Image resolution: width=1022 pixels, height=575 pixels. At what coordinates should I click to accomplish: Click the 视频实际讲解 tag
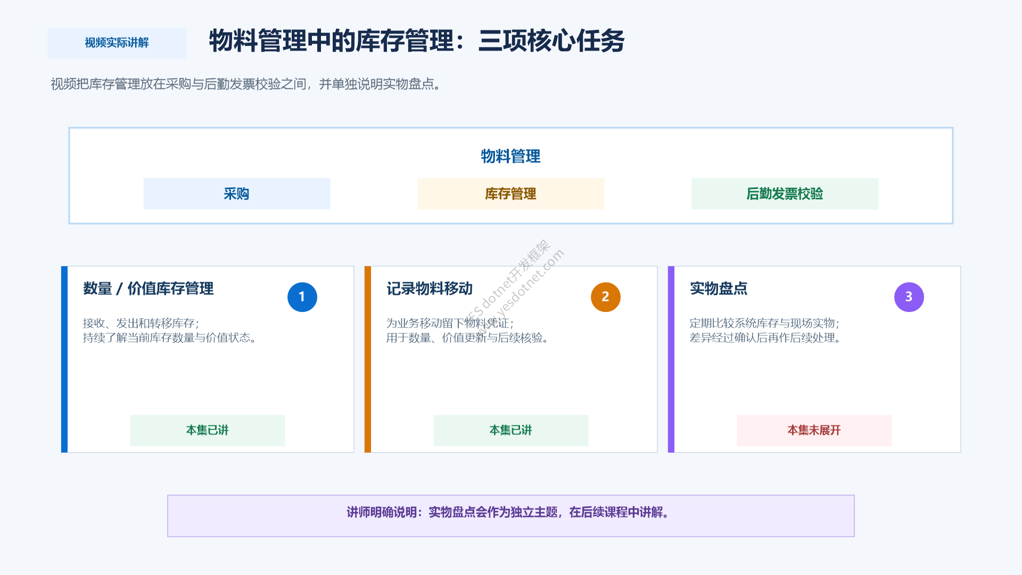pyautogui.click(x=117, y=43)
